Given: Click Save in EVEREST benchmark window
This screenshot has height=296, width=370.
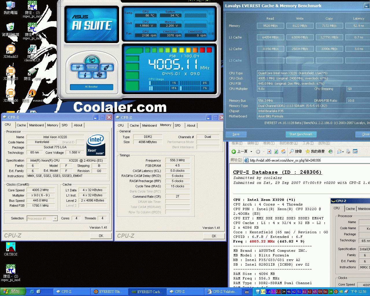Looking at the screenshot, I should (236, 134).
